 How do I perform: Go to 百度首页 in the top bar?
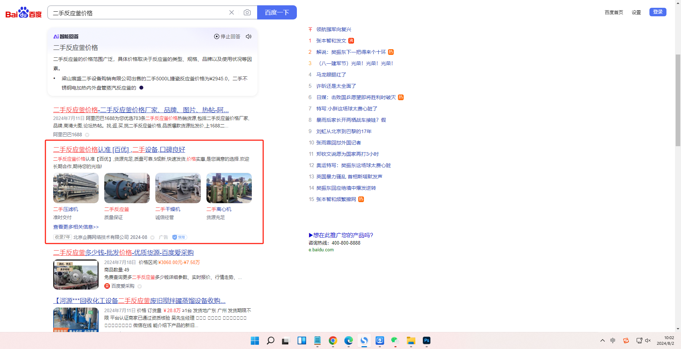point(614,12)
